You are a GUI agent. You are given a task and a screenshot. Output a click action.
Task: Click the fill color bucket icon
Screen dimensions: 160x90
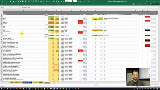coord(41,1)
